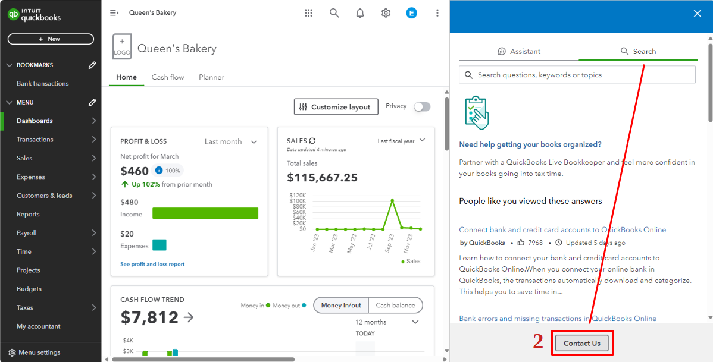Open the Last month period dropdown

coord(232,141)
